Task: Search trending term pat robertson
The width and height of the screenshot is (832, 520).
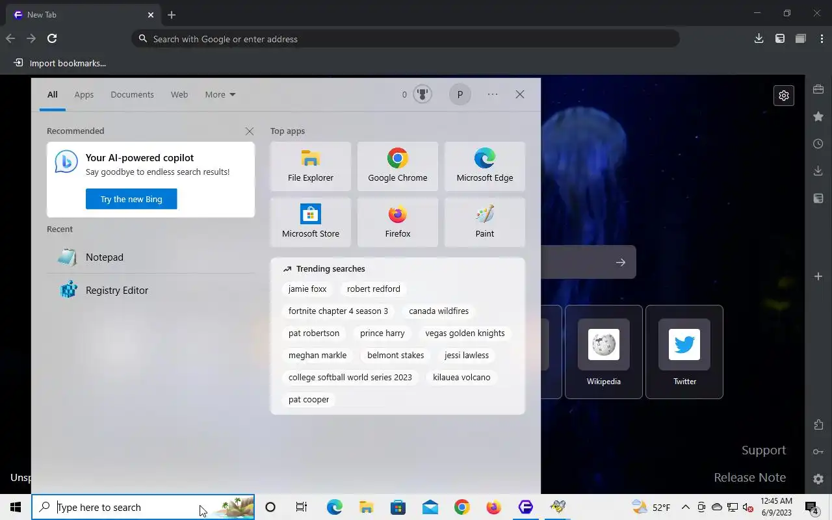Action: (314, 333)
